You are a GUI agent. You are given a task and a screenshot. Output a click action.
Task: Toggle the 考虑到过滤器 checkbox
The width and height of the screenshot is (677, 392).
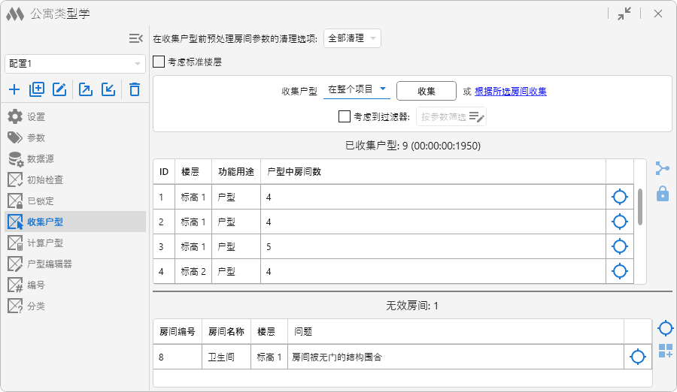tap(345, 116)
